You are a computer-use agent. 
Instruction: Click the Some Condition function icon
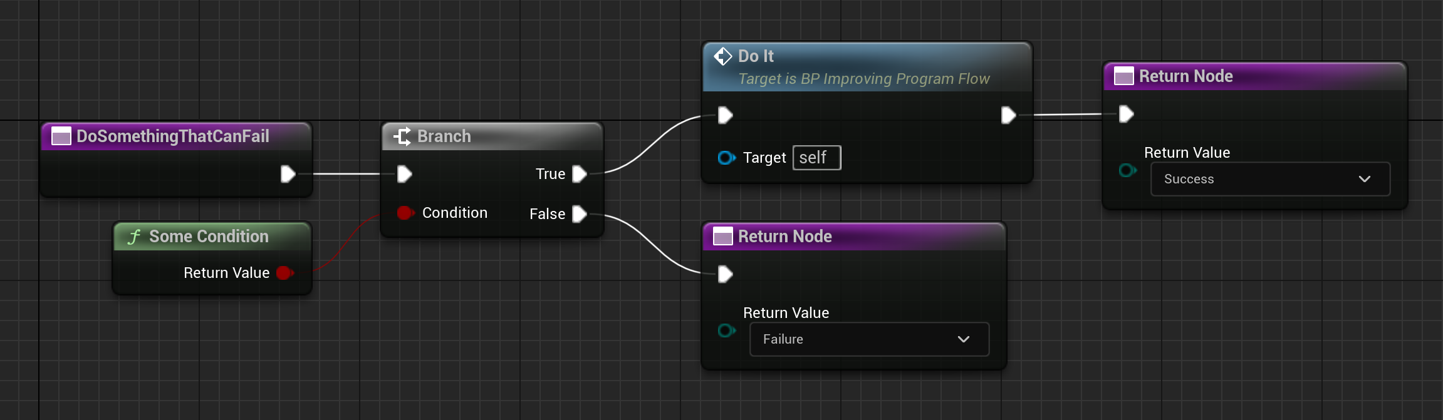click(133, 237)
